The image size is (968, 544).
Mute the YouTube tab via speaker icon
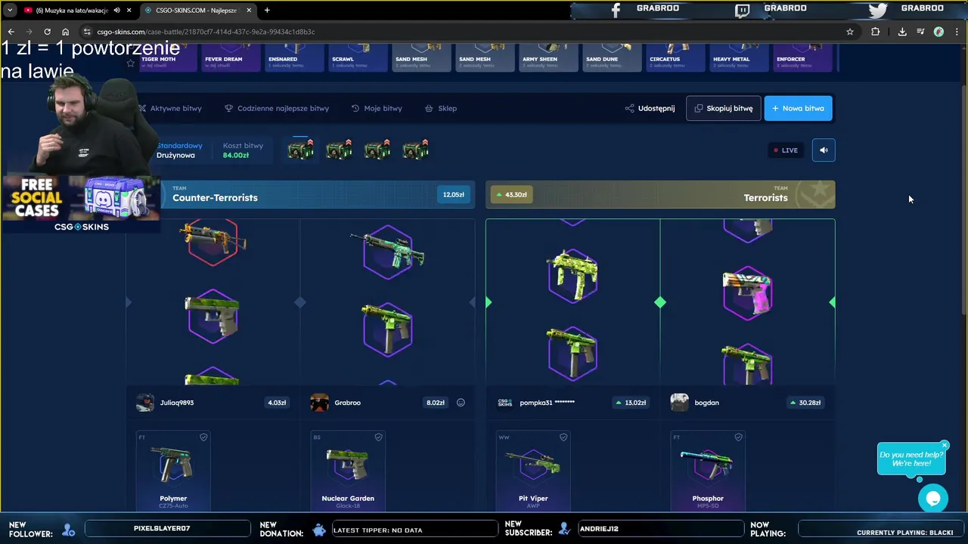point(116,10)
